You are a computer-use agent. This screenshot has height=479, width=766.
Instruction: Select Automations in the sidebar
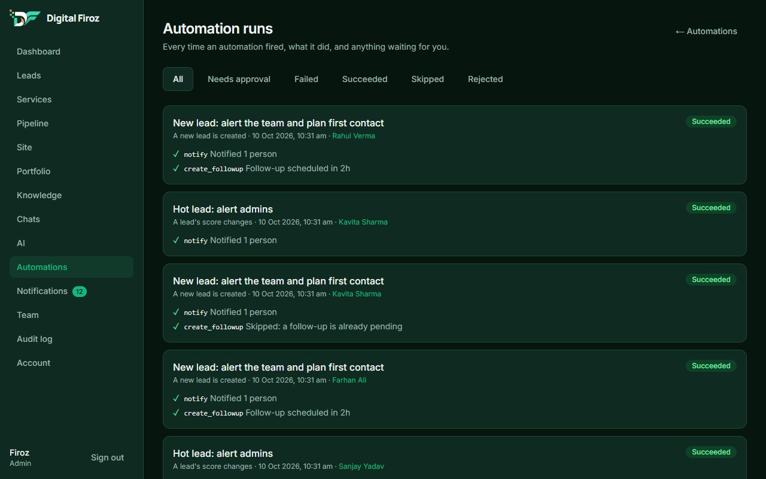point(71,267)
